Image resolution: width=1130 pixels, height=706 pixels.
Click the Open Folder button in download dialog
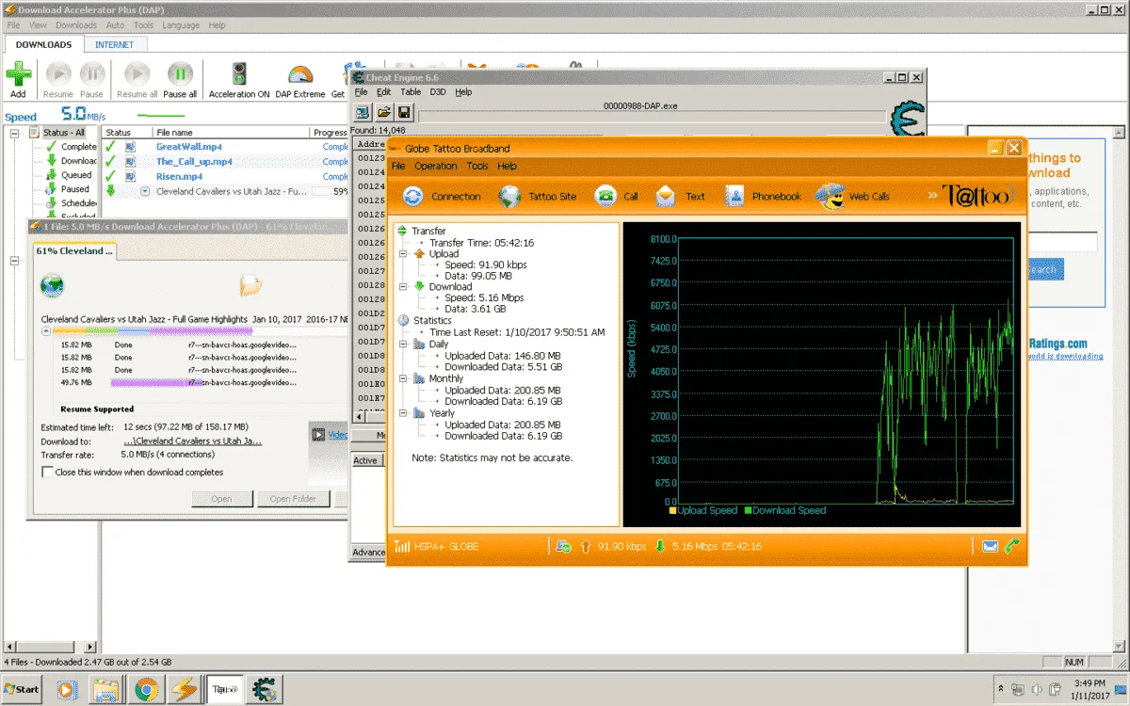click(x=294, y=499)
